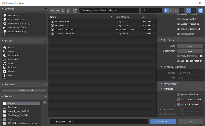Click Add Bookmark button
Viewport: 205px width, 126px height.
(24, 90)
